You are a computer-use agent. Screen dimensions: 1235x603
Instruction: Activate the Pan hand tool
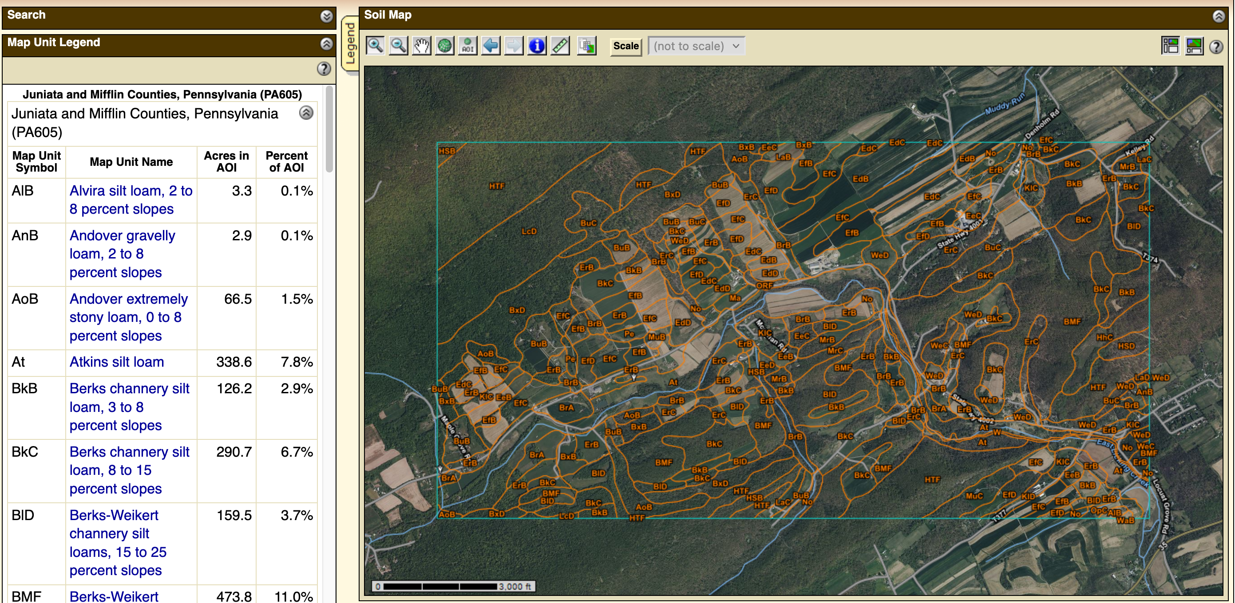[421, 46]
